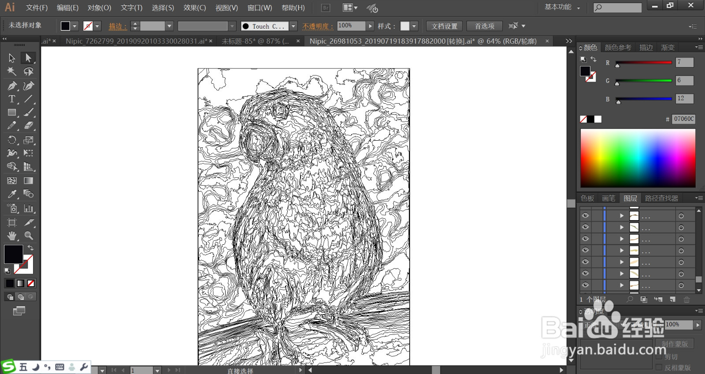
Task: Select the Pencil tool
Action: click(12, 126)
